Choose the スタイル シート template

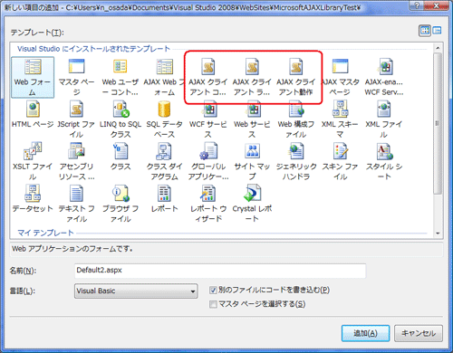[384, 162]
